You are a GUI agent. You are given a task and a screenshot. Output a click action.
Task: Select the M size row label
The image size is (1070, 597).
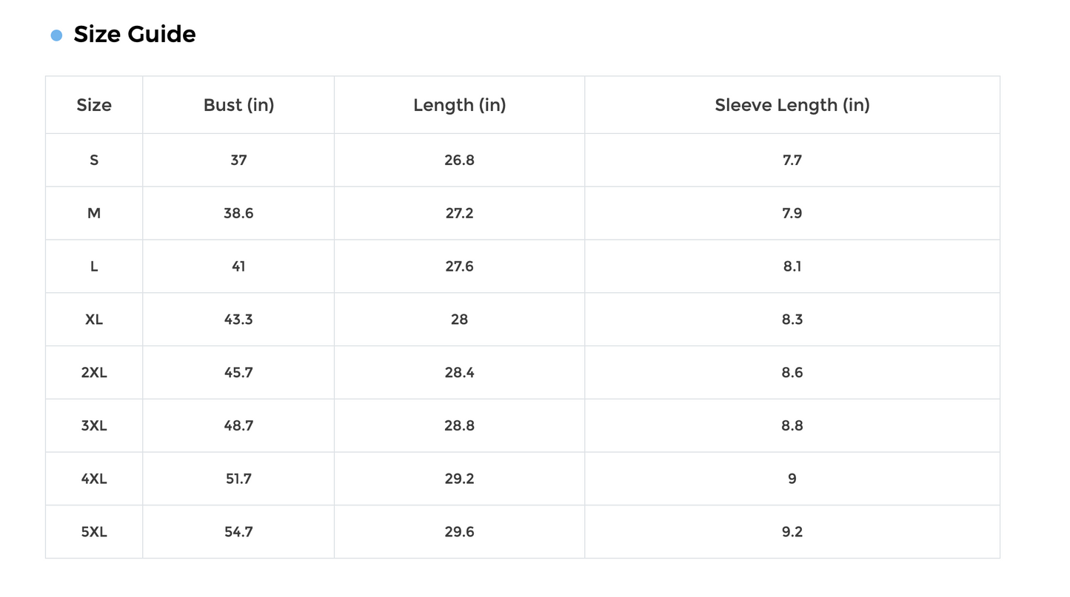coord(94,213)
